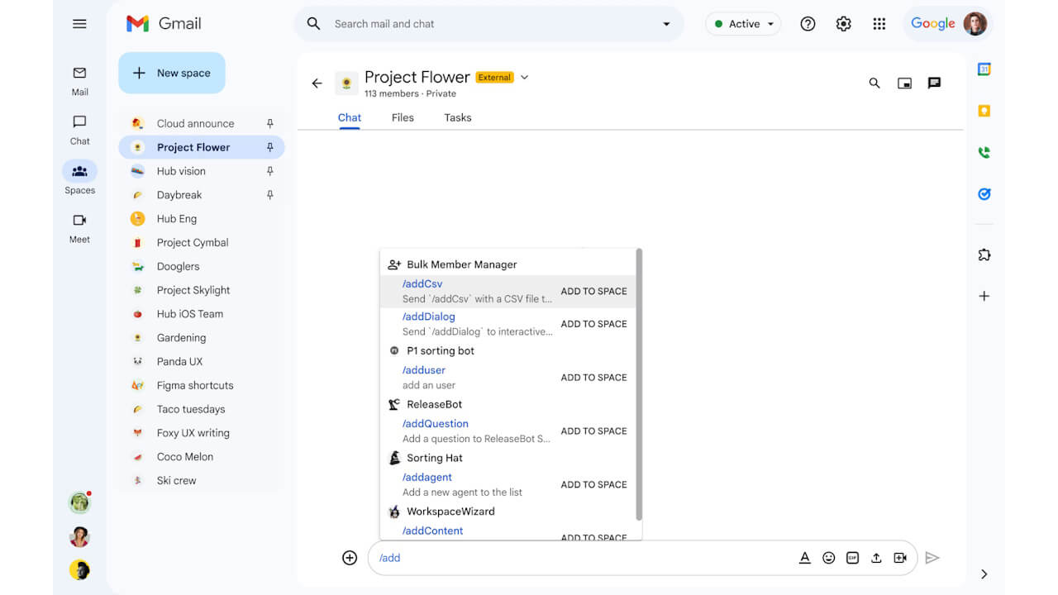Open the GIF picker in compose bar

pos(852,558)
